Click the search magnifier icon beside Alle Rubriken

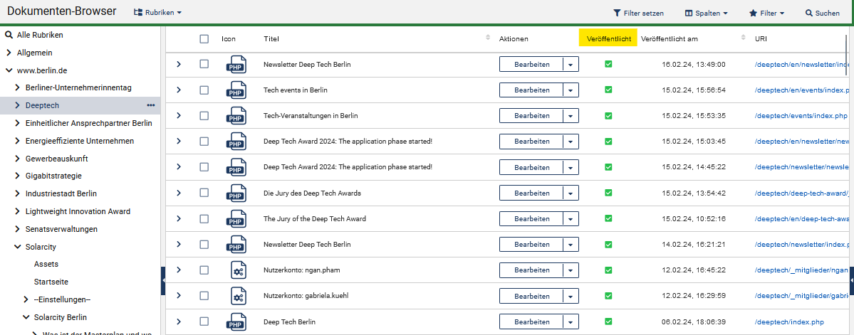pos(9,35)
